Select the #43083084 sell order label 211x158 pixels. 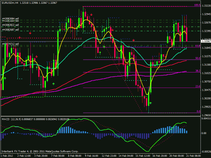click(x=10, y=19)
